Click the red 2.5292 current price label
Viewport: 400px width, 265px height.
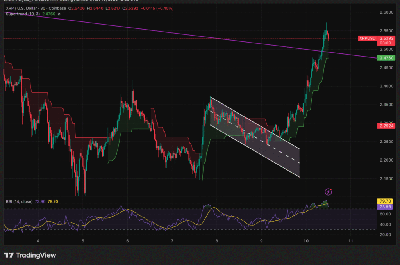pyautogui.click(x=386, y=39)
